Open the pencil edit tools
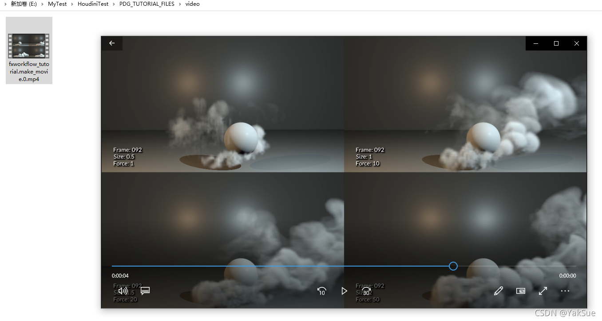602x321 pixels. pyautogui.click(x=499, y=291)
